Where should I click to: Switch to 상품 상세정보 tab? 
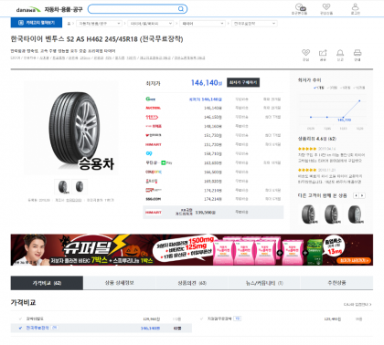coord(119,283)
